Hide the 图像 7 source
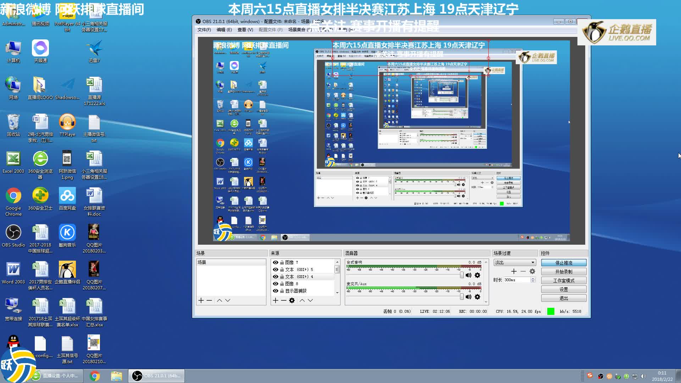This screenshot has width=681, height=383. click(x=275, y=262)
